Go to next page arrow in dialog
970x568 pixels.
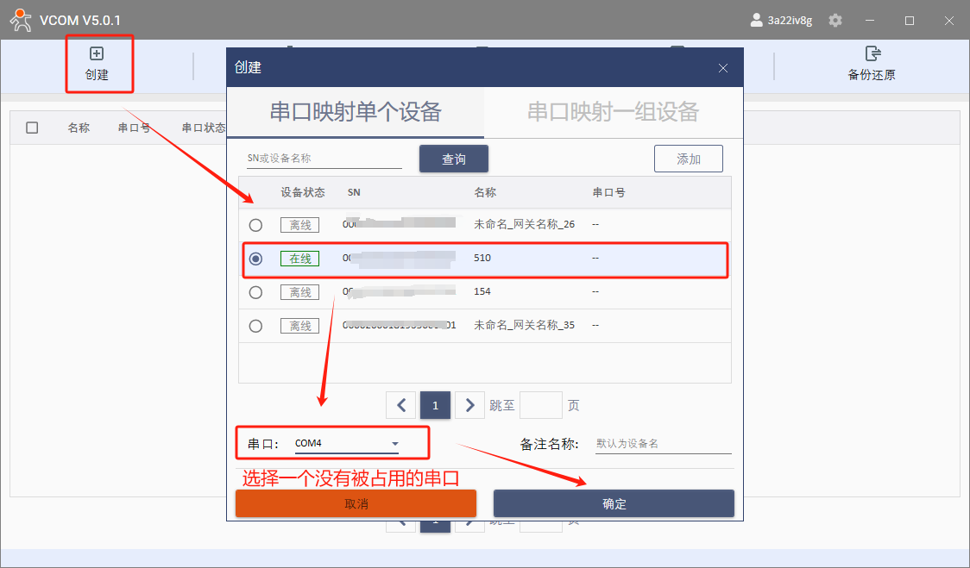469,405
